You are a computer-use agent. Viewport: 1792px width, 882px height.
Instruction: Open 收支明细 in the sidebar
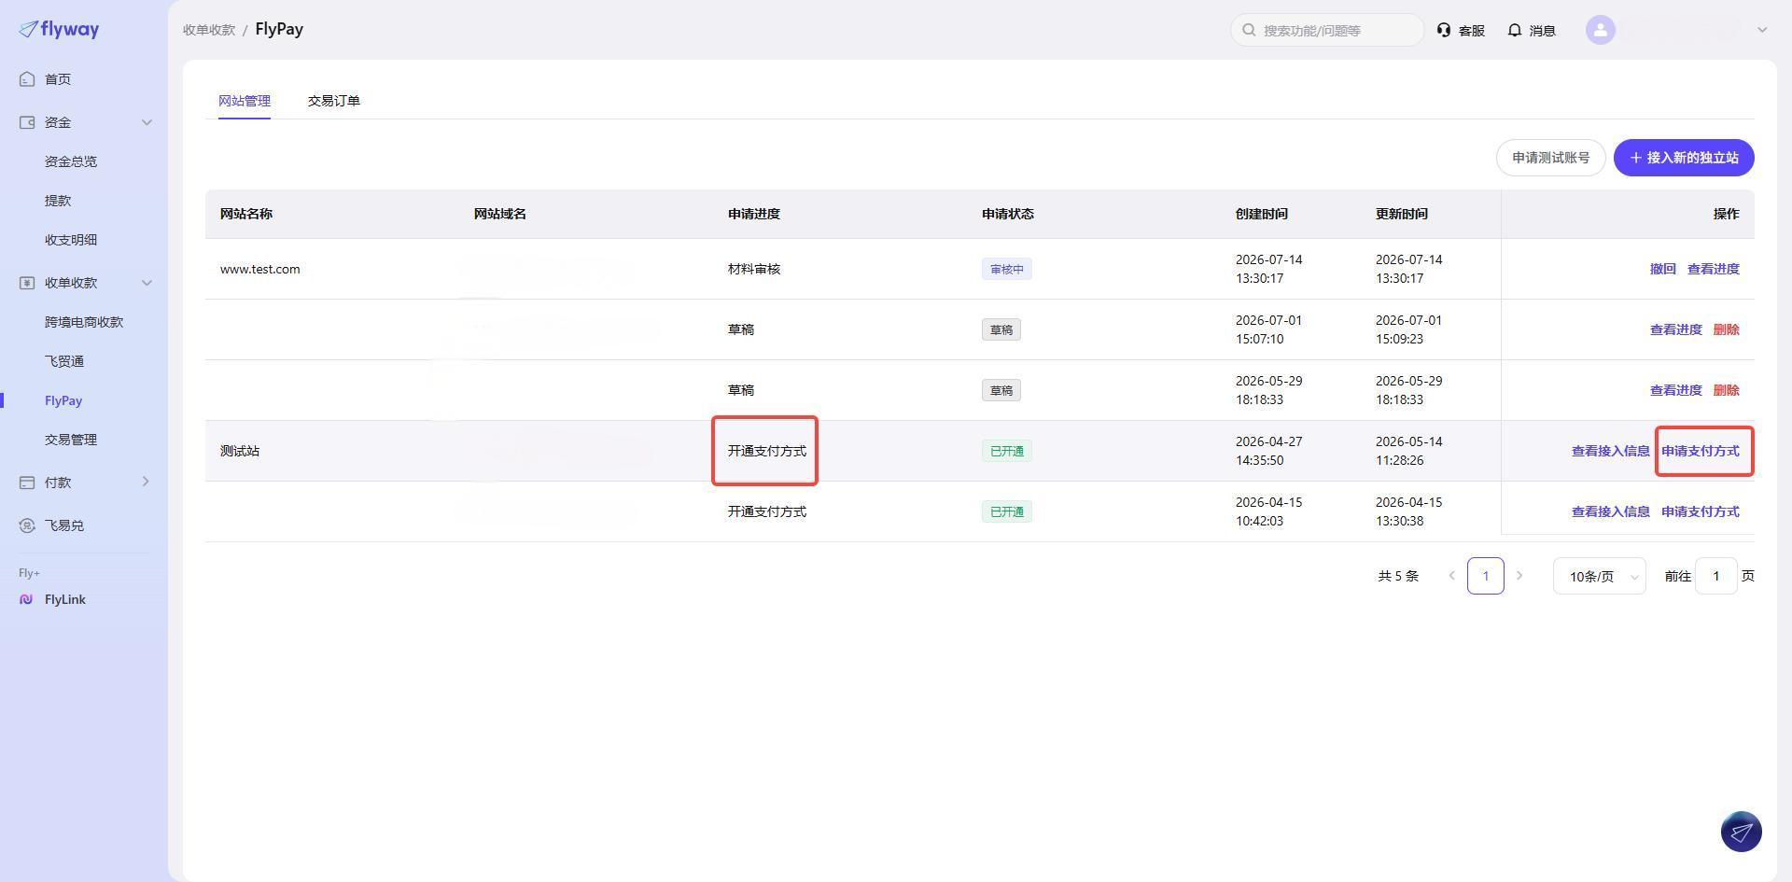(71, 240)
